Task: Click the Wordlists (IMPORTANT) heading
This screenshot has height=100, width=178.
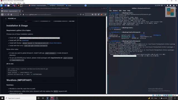Action: pos(19,80)
